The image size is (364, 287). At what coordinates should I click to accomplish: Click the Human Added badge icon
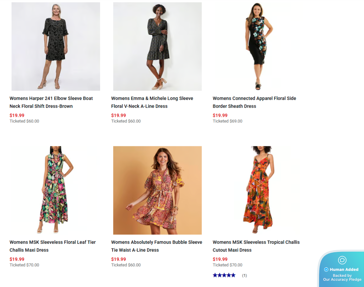(x=342, y=260)
